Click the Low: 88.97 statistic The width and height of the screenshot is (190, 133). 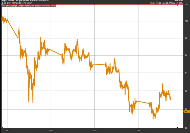[166, 3]
